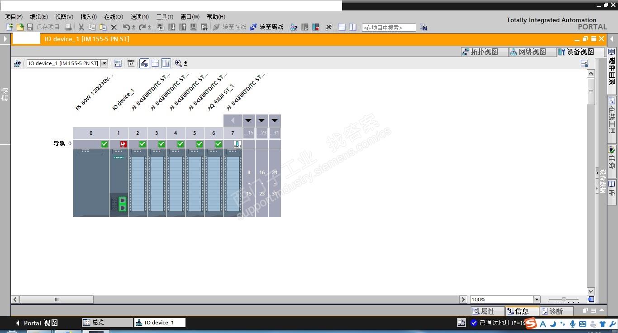The image size is (618, 333).
Task: Open the 项目(P) menu
Action: tap(14, 17)
